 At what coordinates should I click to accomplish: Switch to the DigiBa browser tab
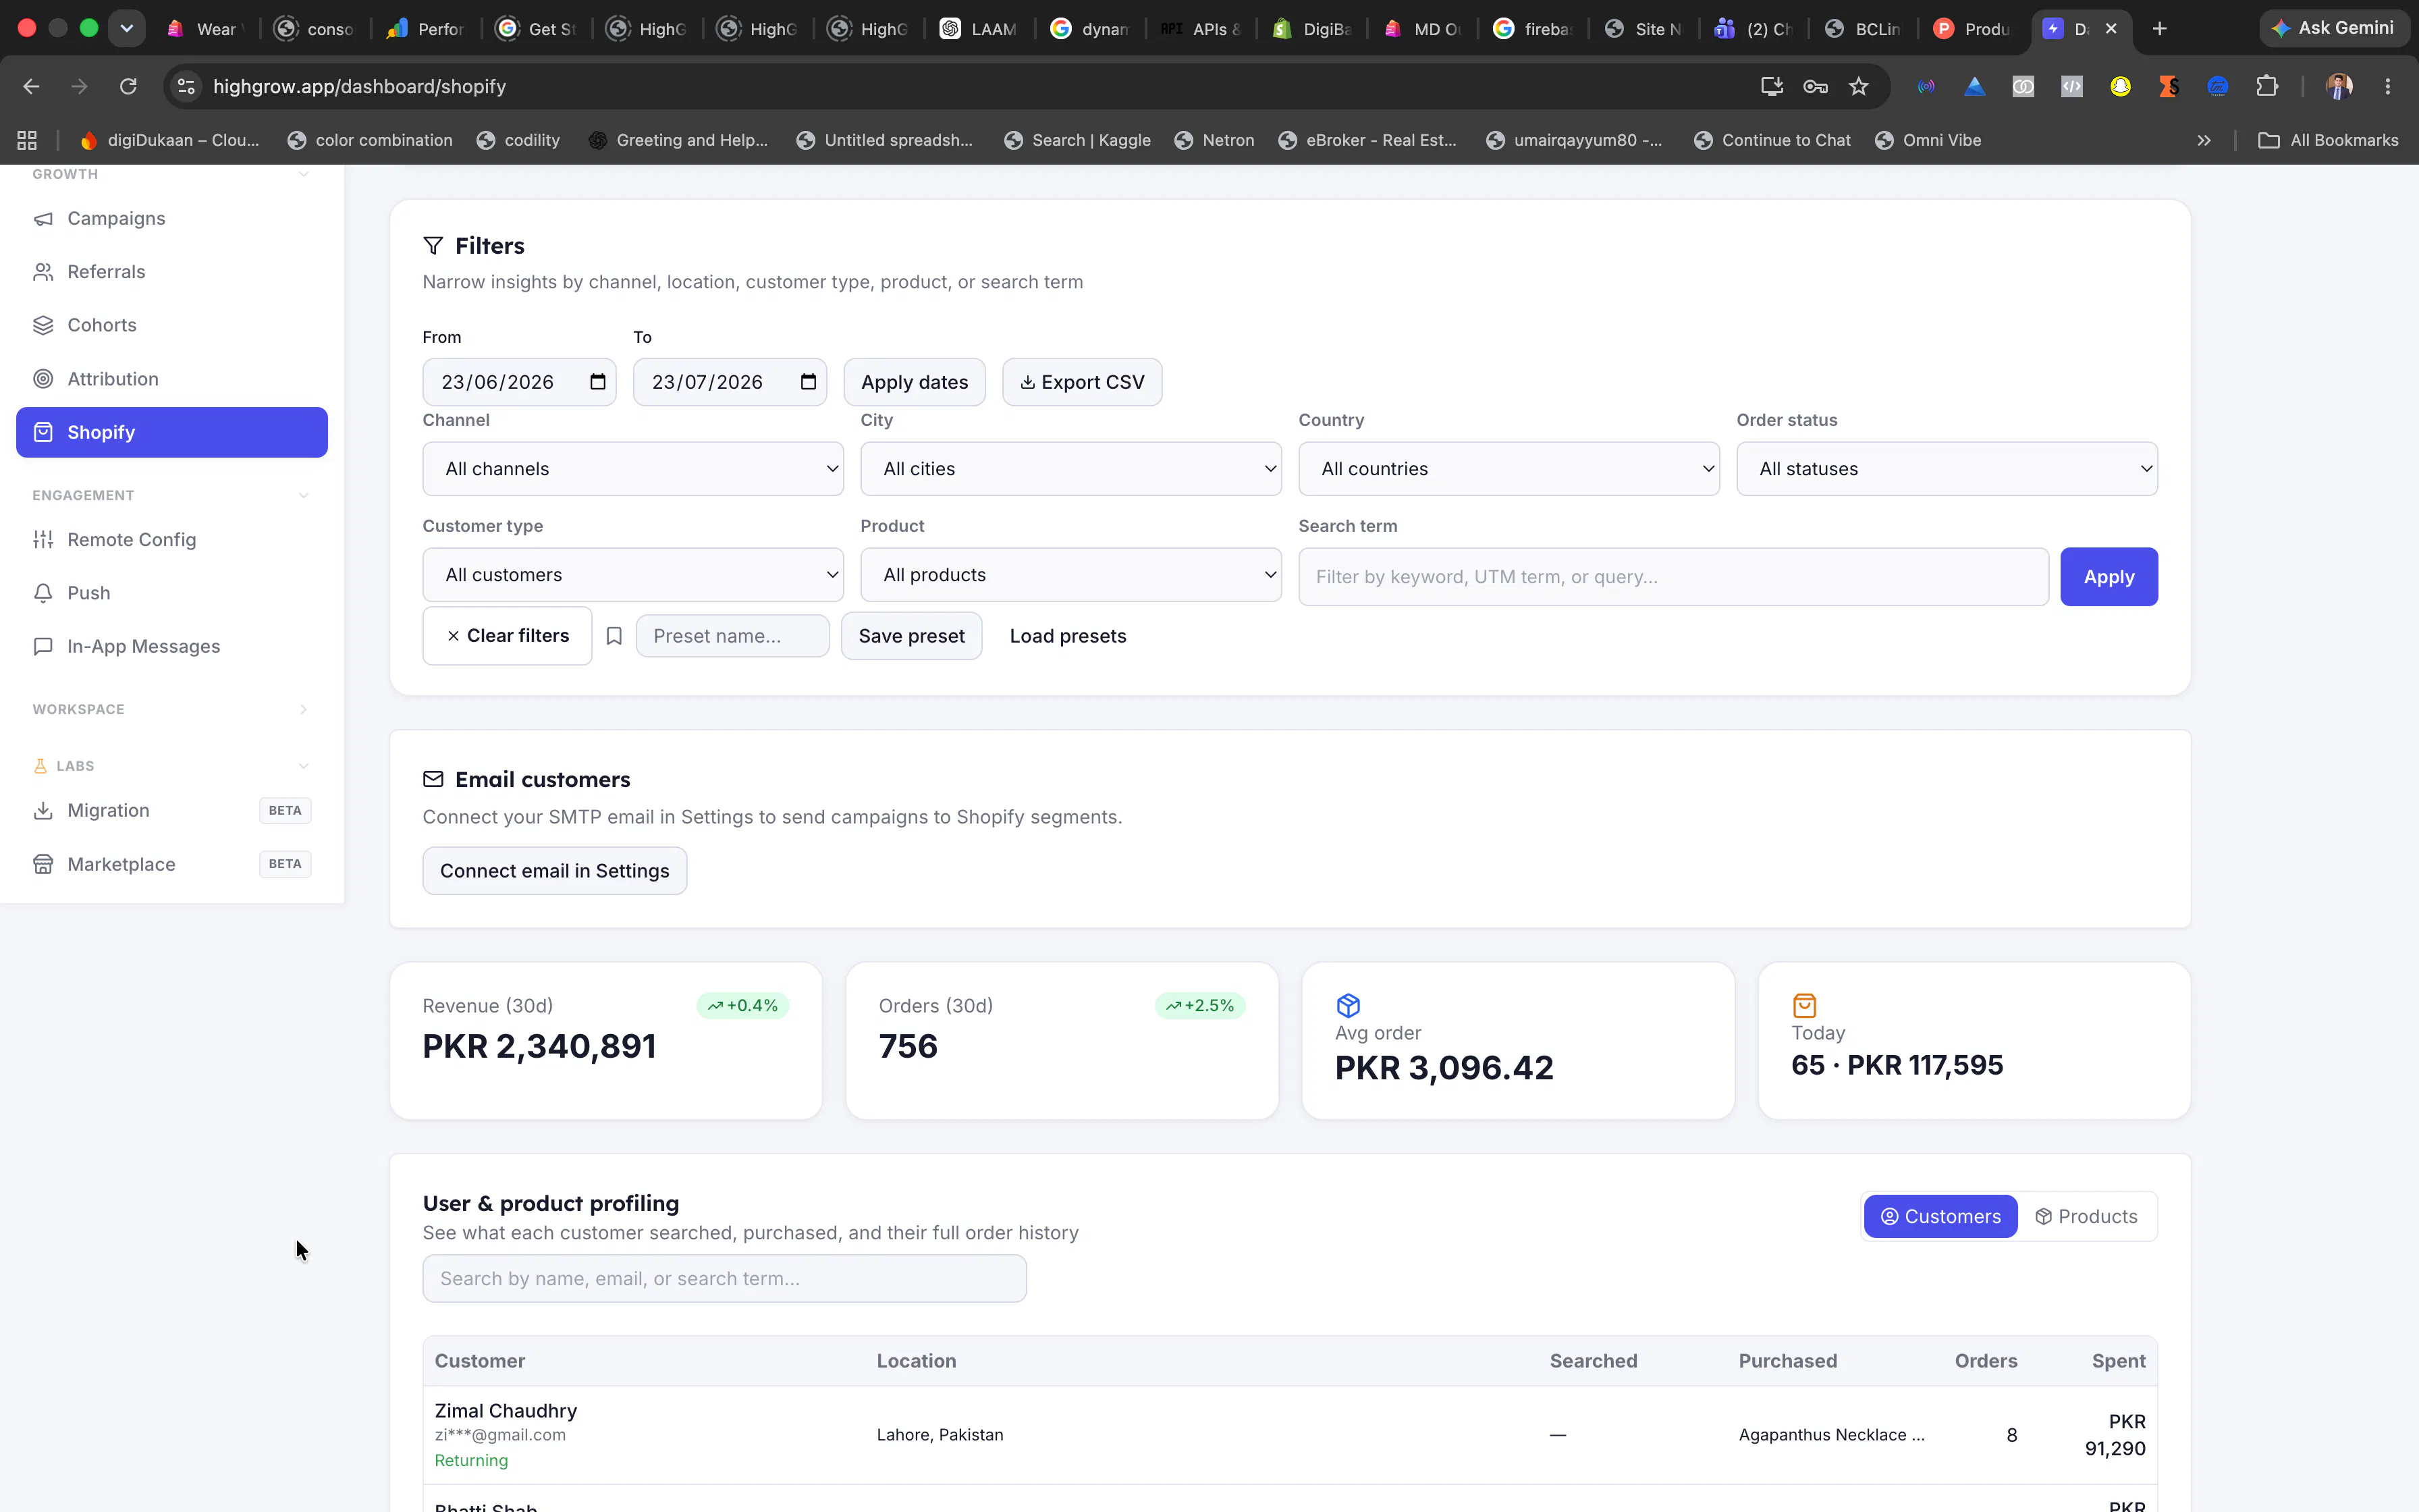[1311, 29]
